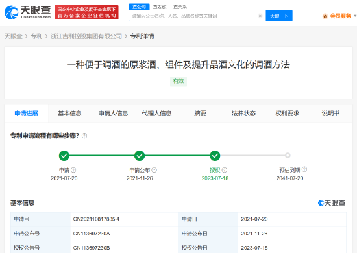Click the question mark icon next to 预估到期
The height and width of the screenshot is (253, 357).
pyautogui.click(x=304, y=169)
